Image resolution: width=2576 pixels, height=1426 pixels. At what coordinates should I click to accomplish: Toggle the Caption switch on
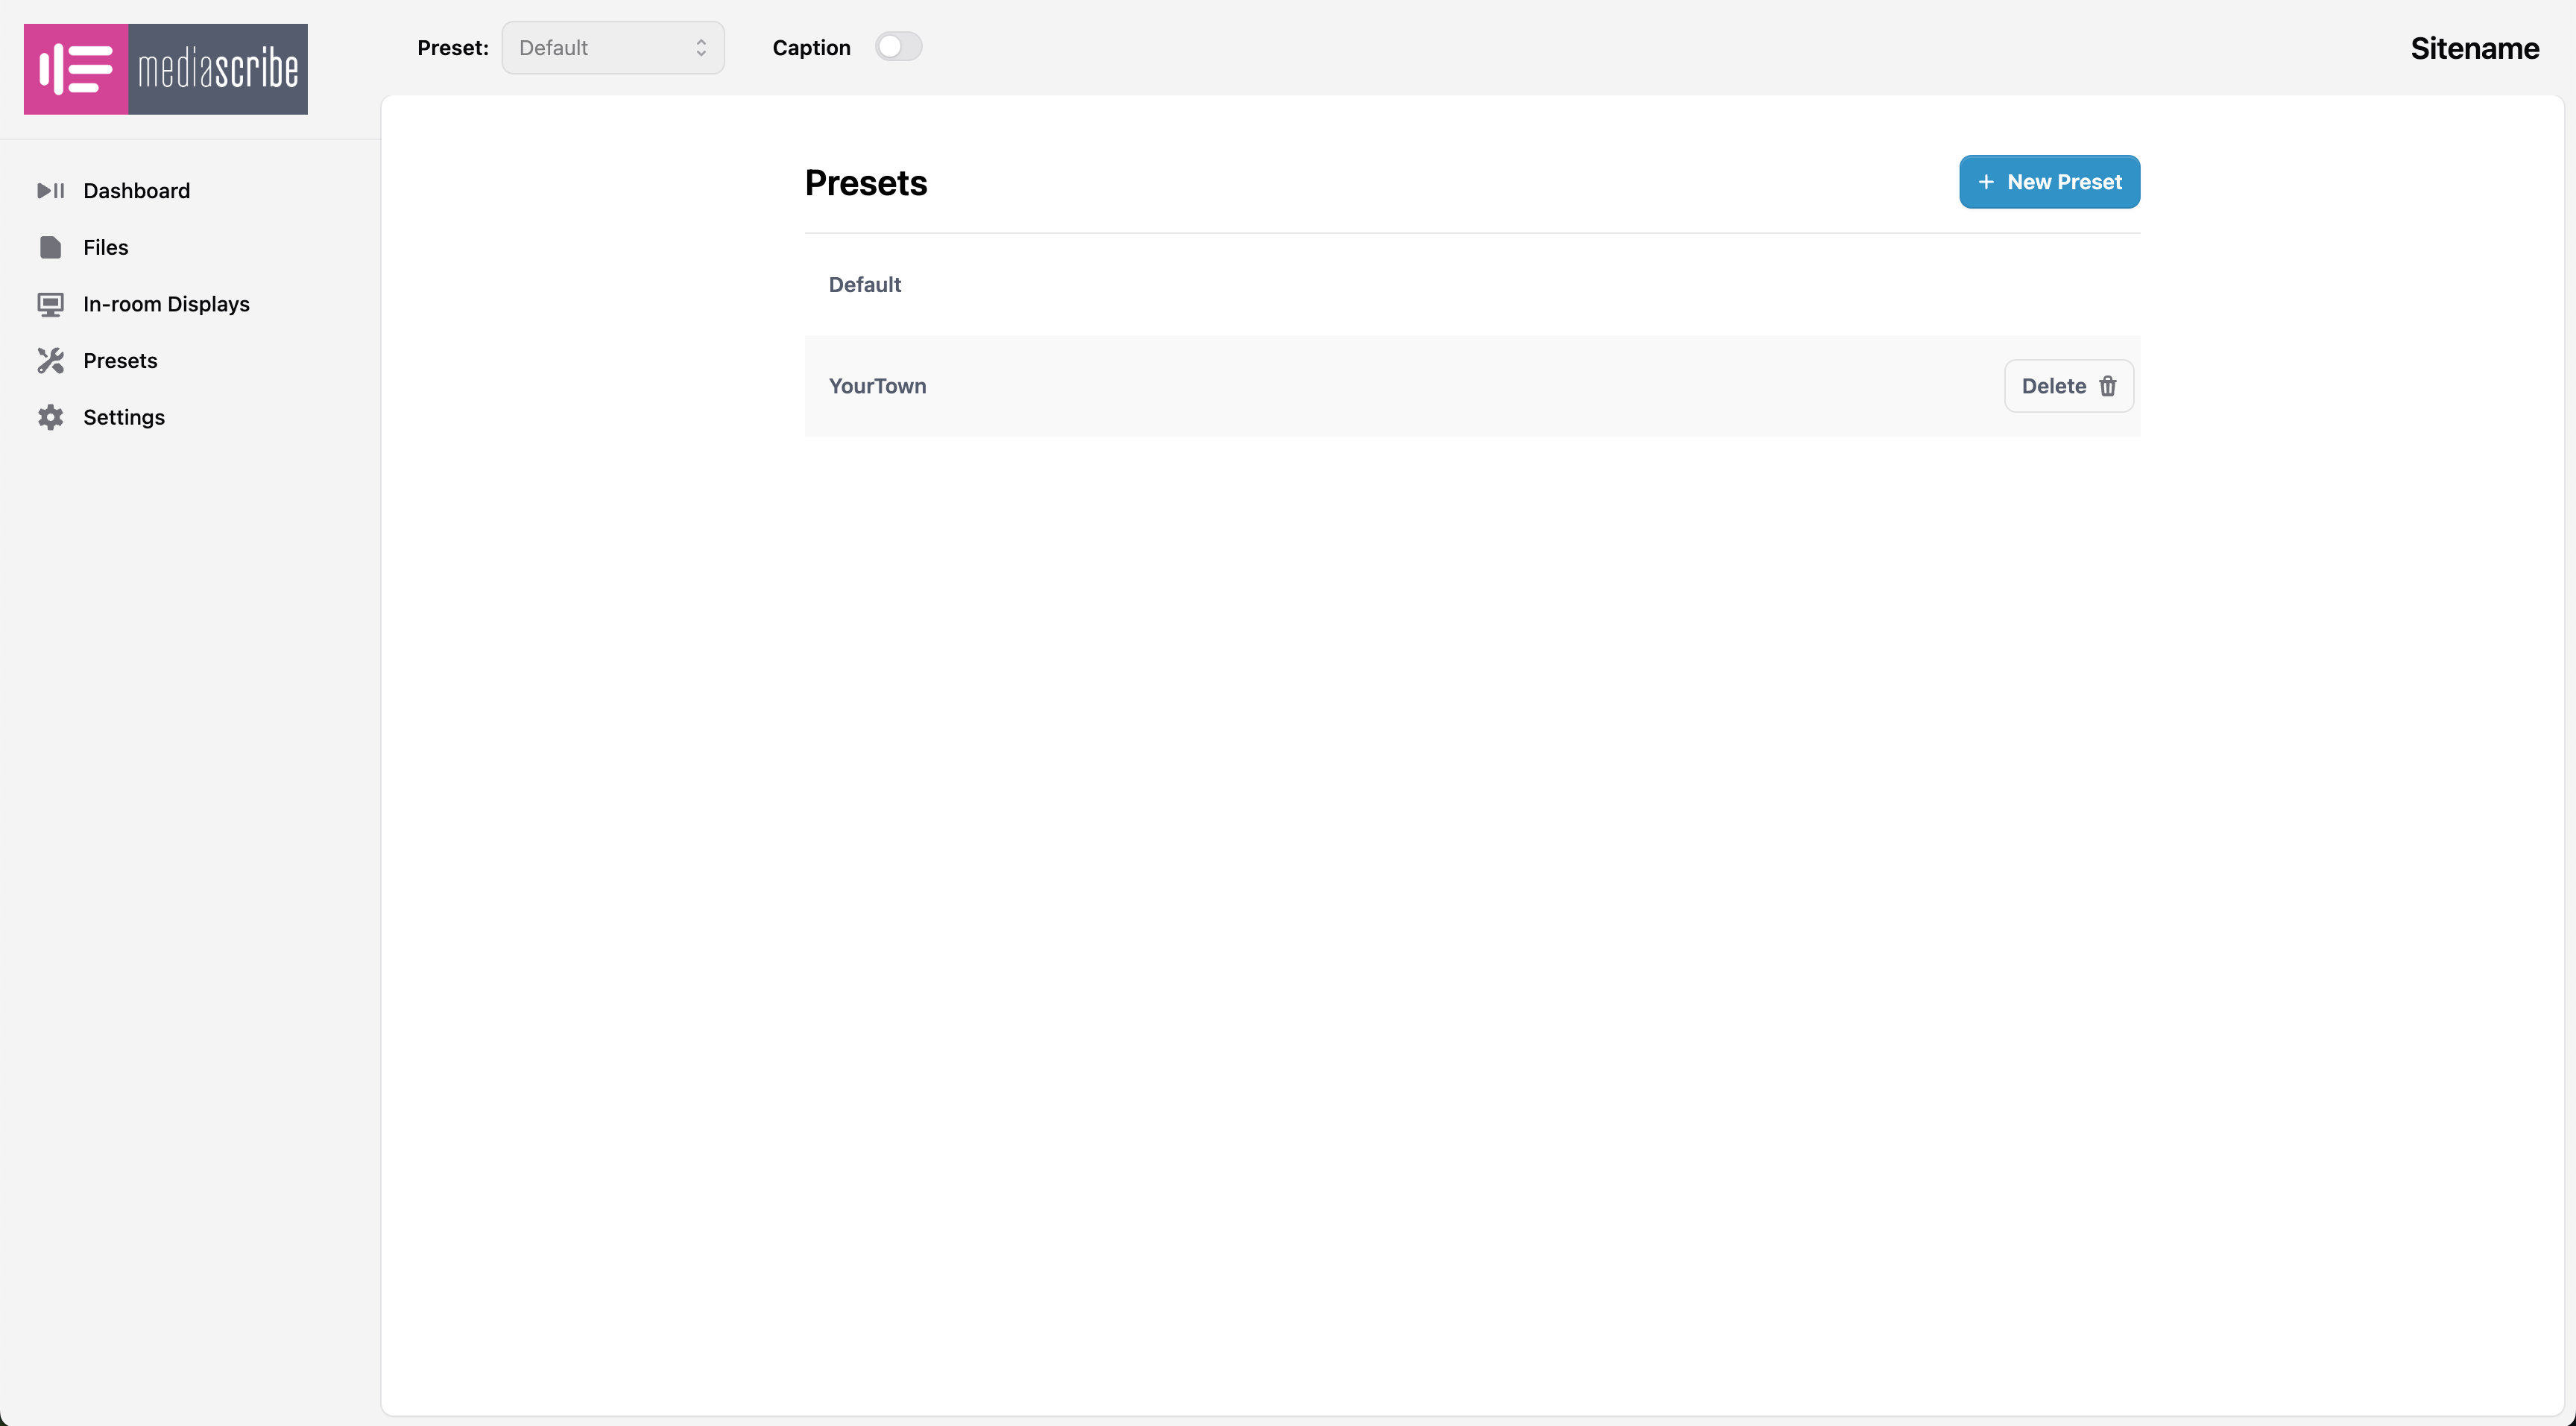tap(897, 47)
